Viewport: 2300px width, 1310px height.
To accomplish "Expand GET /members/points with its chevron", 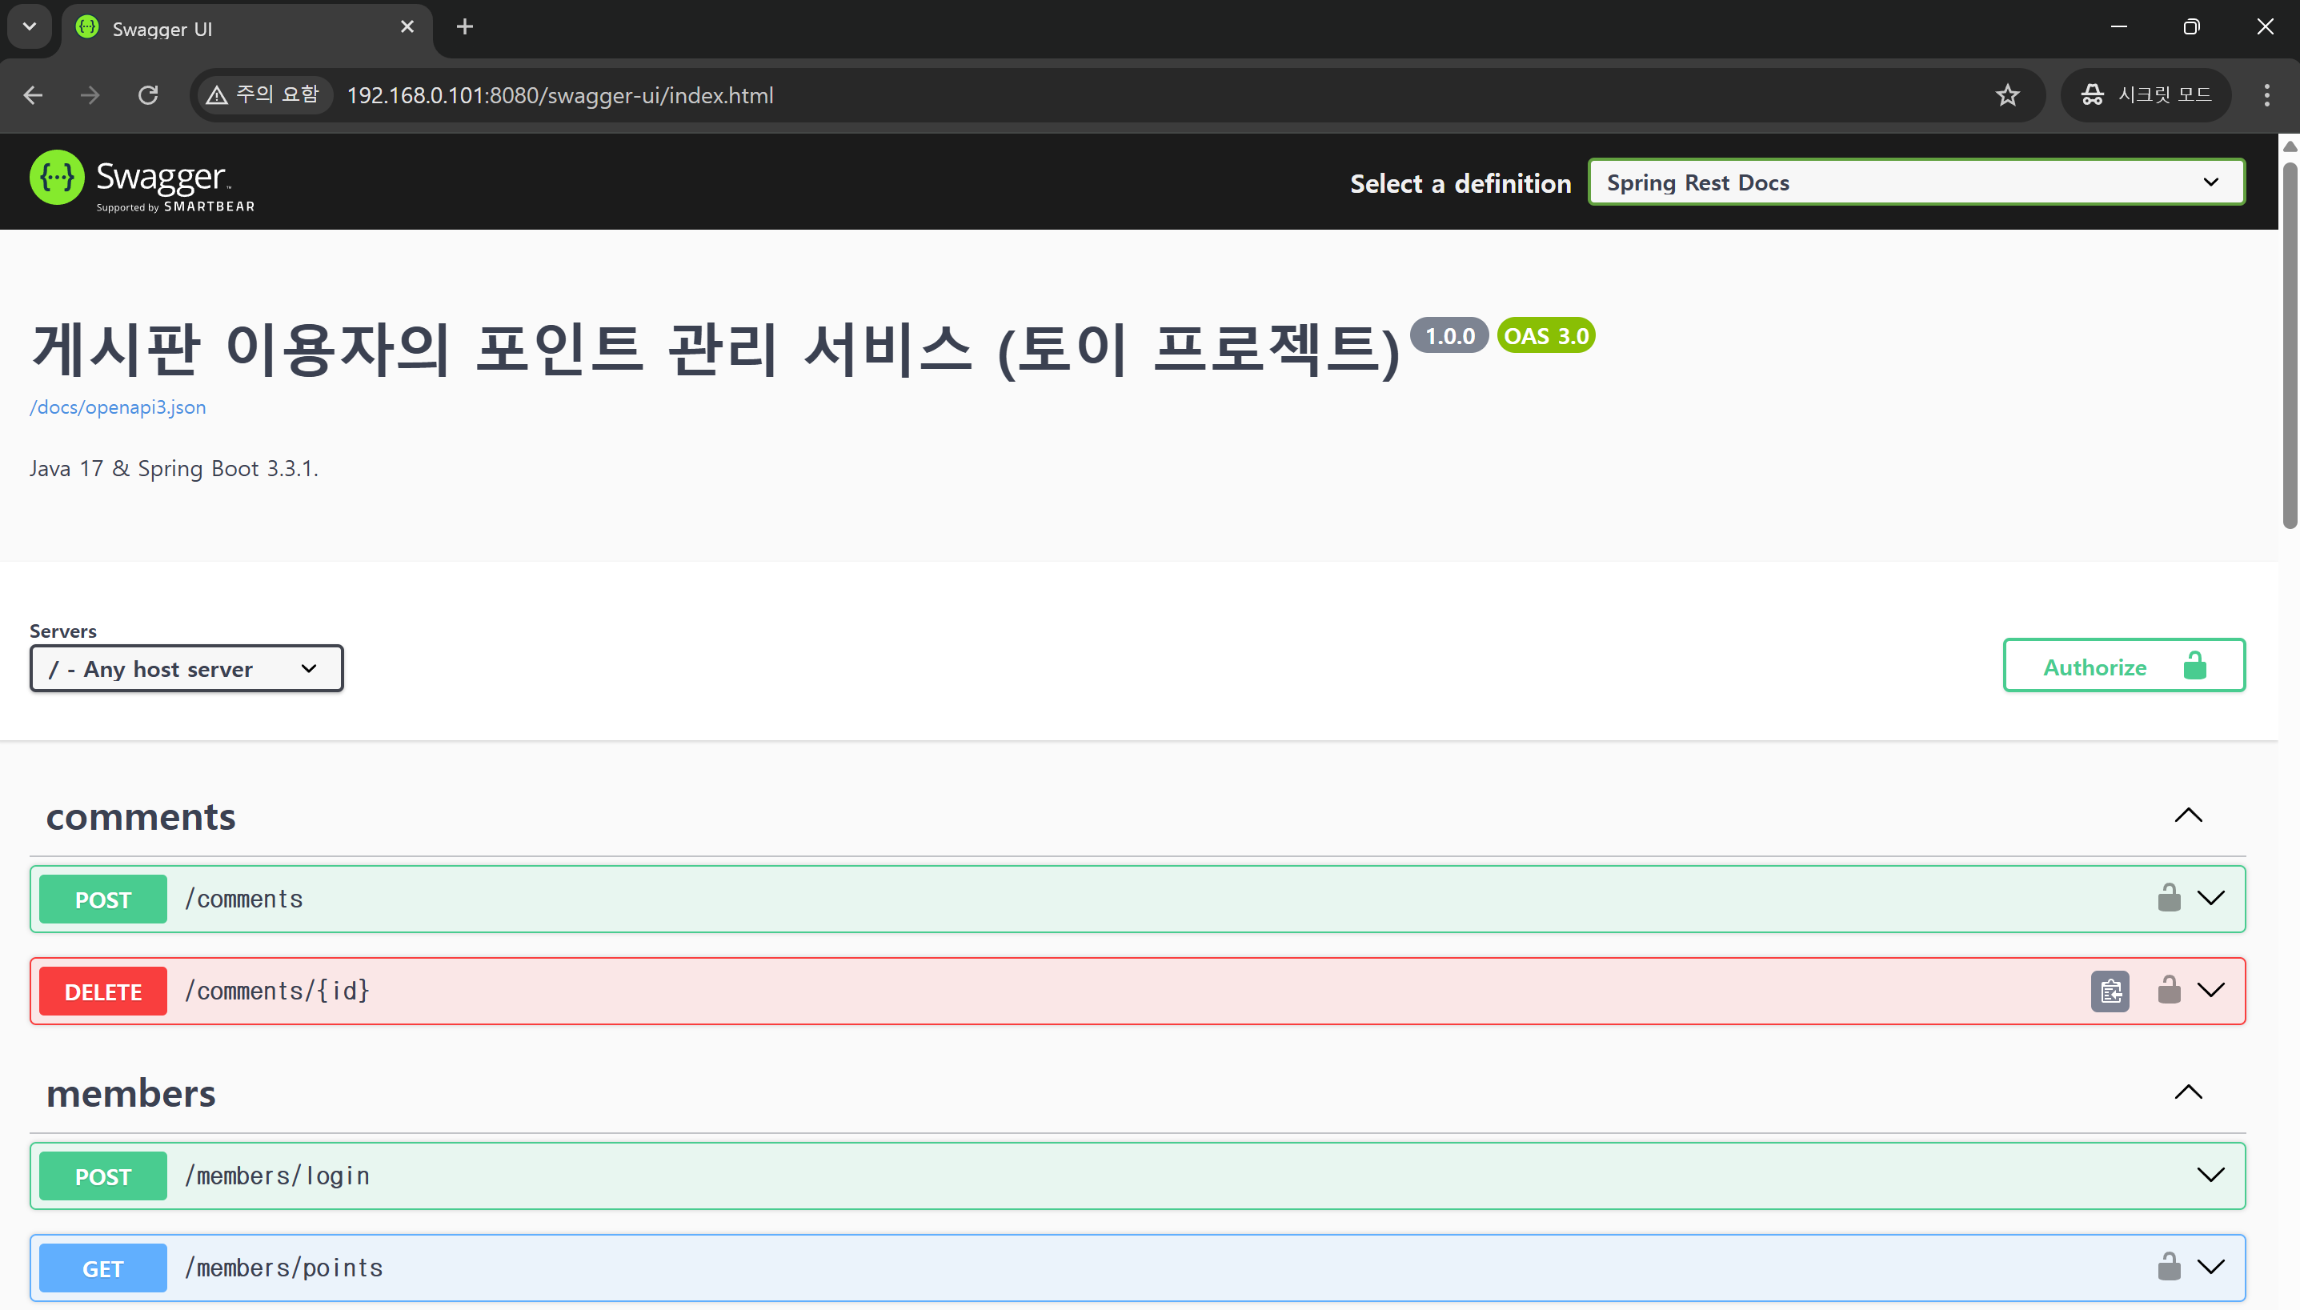I will (2210, 1267).
